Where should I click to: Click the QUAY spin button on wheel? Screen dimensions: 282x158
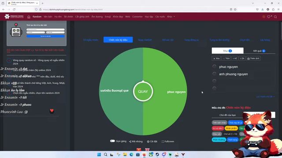pyautogui.click(x=143, y=92)
